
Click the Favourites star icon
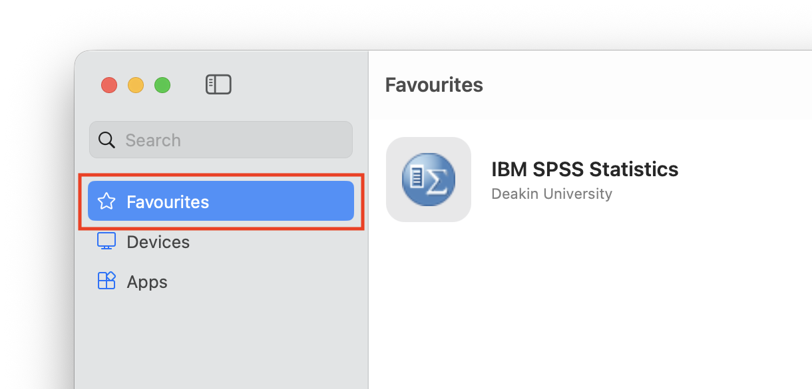(x=106, y=201)
